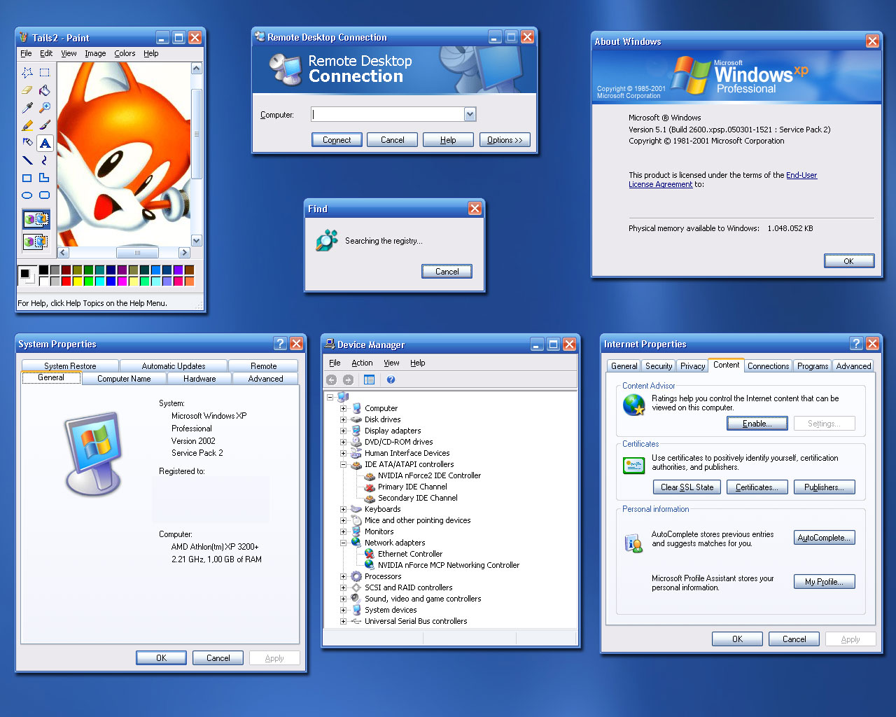Select the Pick Color eyedropper tool in Paint

click(27, 106)
